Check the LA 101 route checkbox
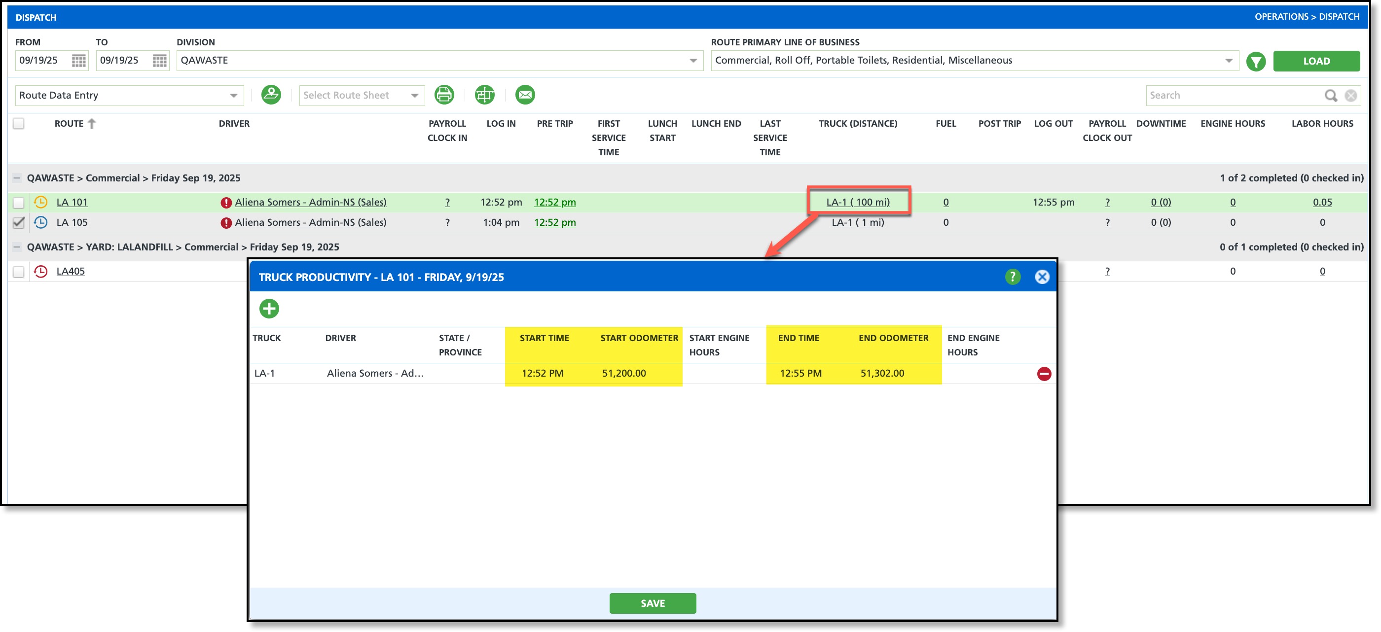The image size is (1381, 632). click(19, 203)
